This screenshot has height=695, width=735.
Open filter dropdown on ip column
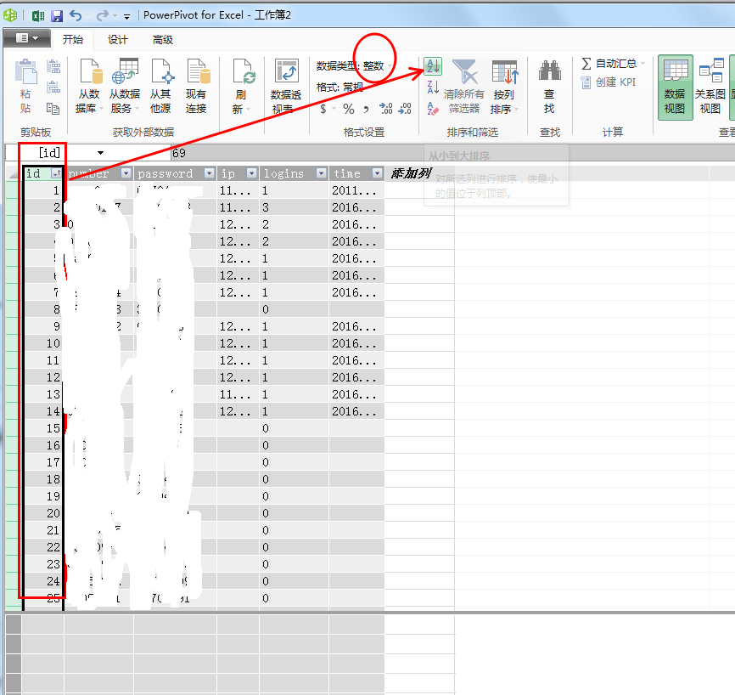click(252, 173)
